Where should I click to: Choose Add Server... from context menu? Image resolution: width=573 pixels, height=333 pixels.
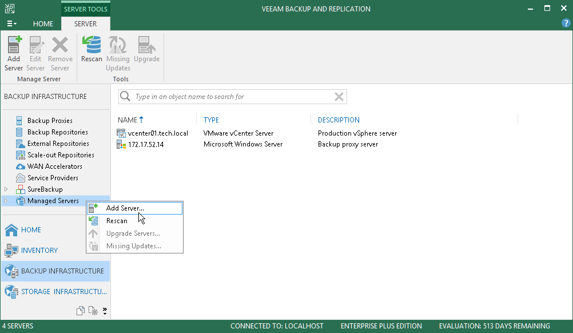tap(134, 208)
